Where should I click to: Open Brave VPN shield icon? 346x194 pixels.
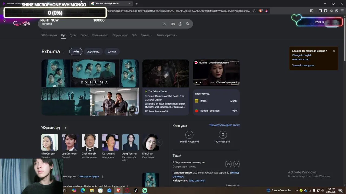(x=337, y=11)
